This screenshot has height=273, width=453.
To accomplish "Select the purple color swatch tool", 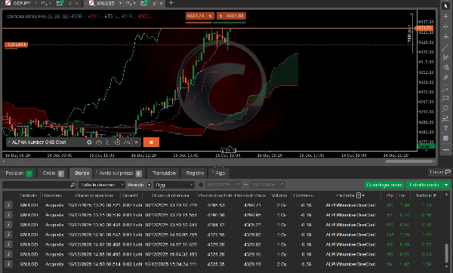I will (x=445, y=139).
